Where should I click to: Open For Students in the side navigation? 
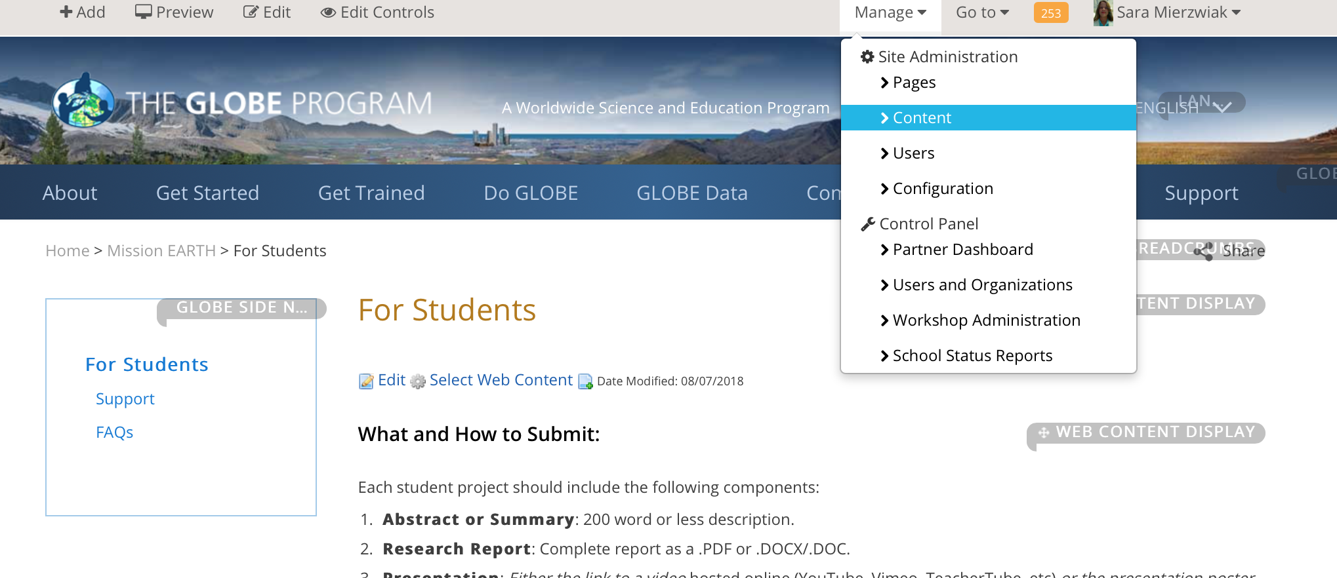pyautogui.click(x=147, y=364)
